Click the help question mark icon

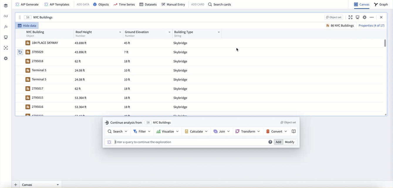click(x=270, y=142)
